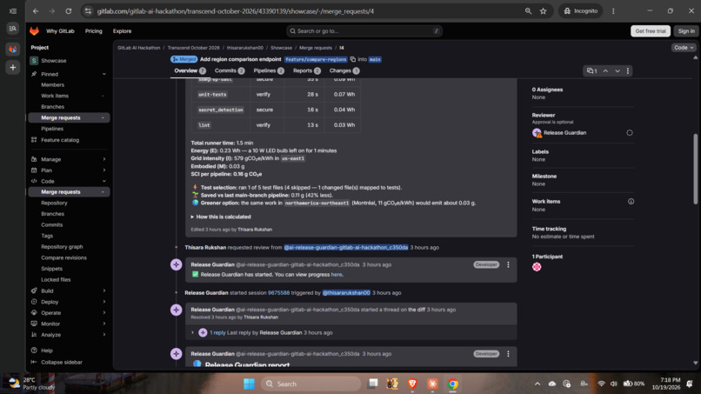Open the thread counter comment icon
The width and height of the screenshot is (701, 394).
click(x=592, y=70)
